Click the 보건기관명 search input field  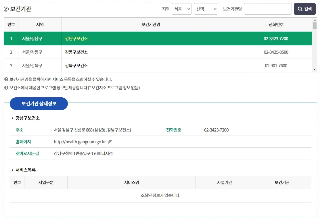tap(267, 9)
